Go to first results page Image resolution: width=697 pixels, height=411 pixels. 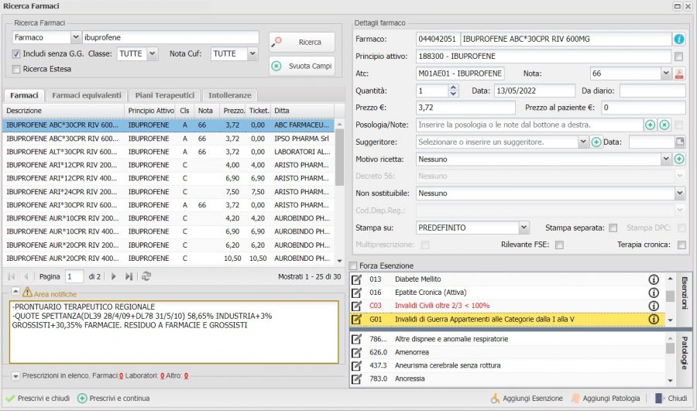click(12, 276)
